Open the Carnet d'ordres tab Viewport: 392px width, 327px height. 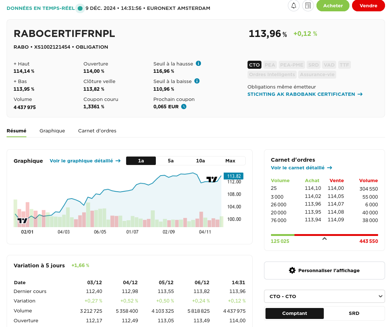pos(97,131)
